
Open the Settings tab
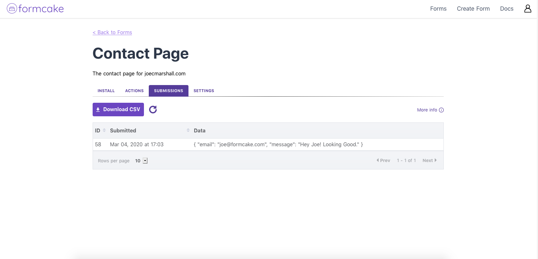click(x=204, y=91)
